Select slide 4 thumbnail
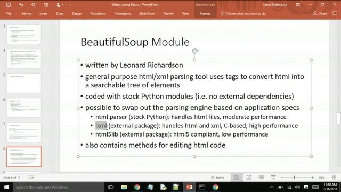Image resolution: width=341 pixels, height=192 pixels. click(24, 59)
